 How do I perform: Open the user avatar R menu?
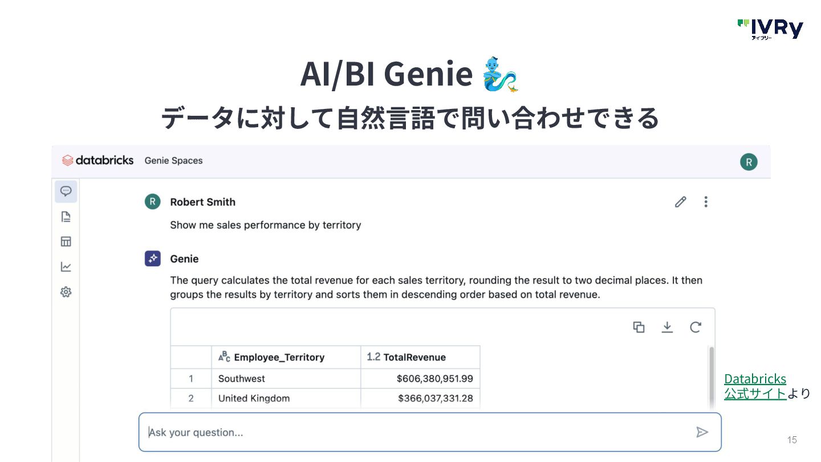pos(749,162)
